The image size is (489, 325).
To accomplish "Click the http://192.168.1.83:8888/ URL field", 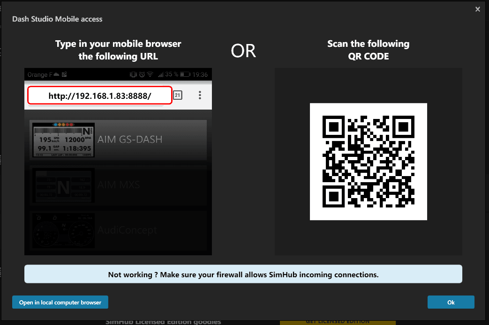I will pyautogui.click(x=100, y=96).
